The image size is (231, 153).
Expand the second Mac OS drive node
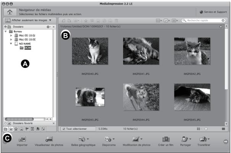coord(11,39)
